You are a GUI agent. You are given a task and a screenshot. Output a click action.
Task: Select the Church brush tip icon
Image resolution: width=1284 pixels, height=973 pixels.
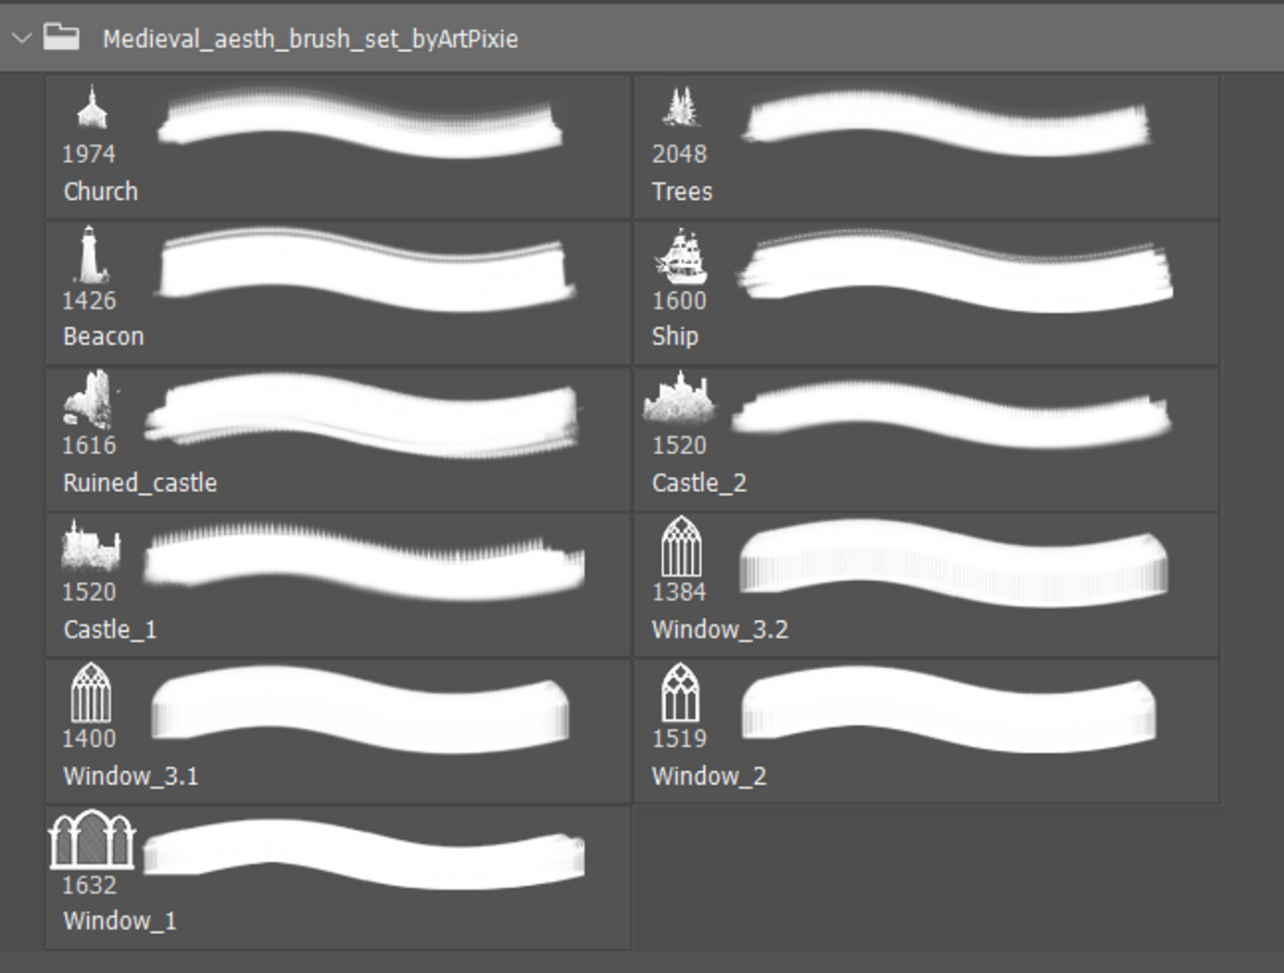point(91,107)
